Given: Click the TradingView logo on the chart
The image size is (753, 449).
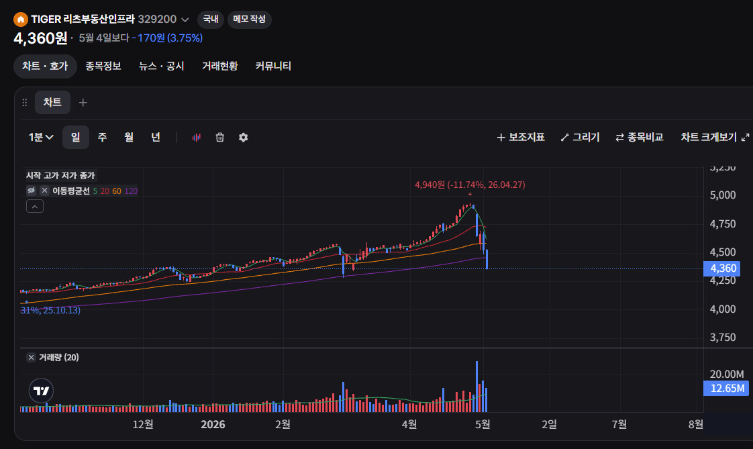Looking at the screenshot, I should [x=42, y=391].
